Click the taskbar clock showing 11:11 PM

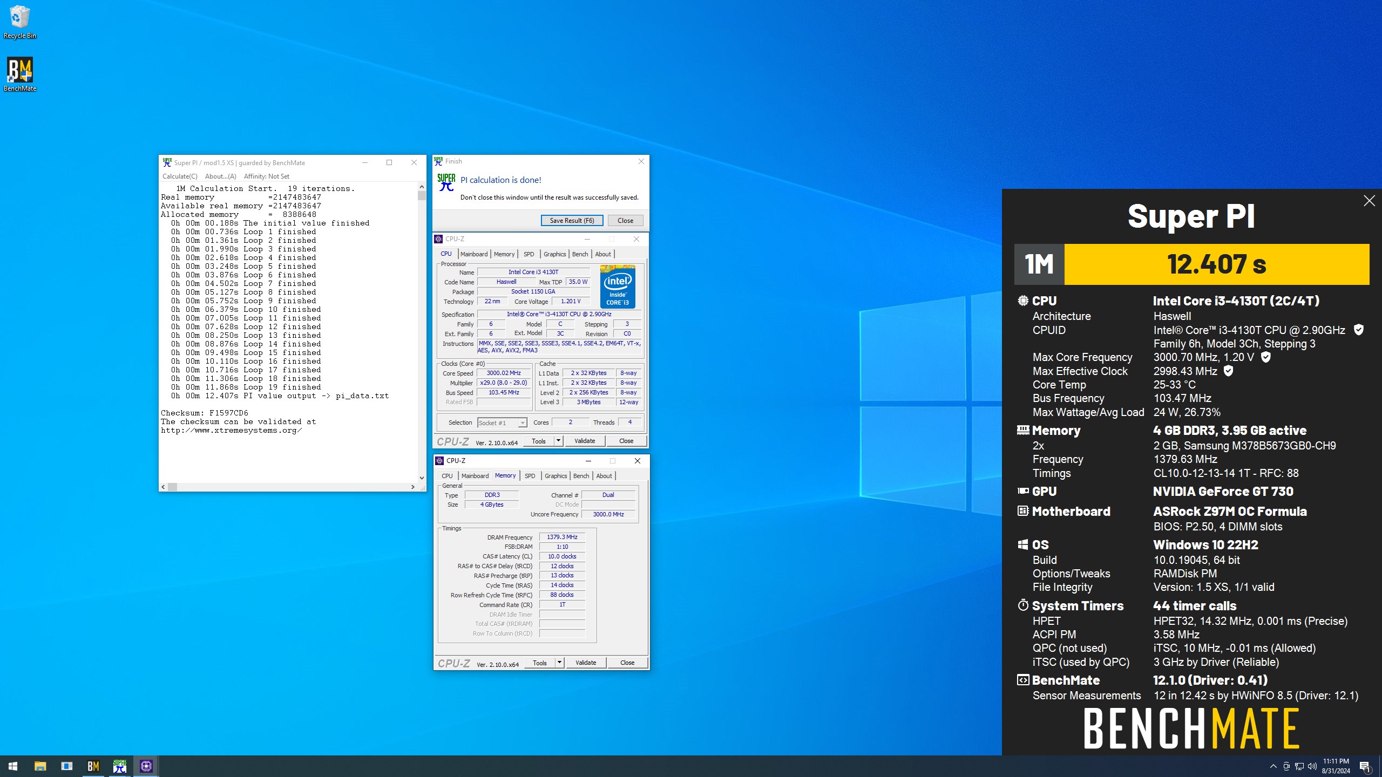pyautogui.click(x=1336, y=766)
